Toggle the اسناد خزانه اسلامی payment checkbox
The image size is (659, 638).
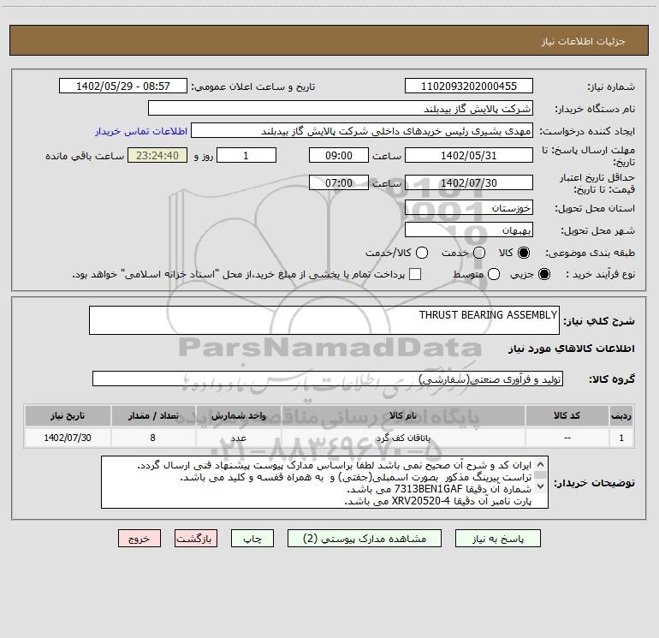point(415,274)
